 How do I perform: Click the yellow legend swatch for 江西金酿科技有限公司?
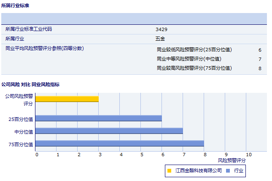170,171
